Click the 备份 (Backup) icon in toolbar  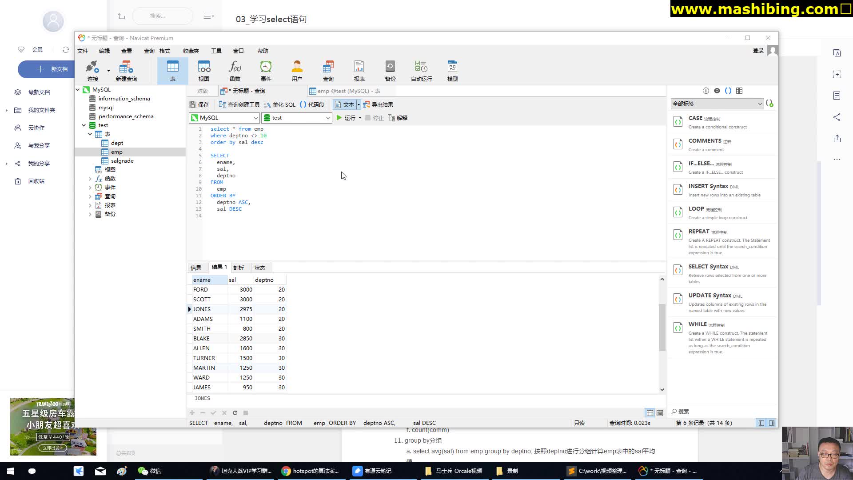(x=391, y=70)
